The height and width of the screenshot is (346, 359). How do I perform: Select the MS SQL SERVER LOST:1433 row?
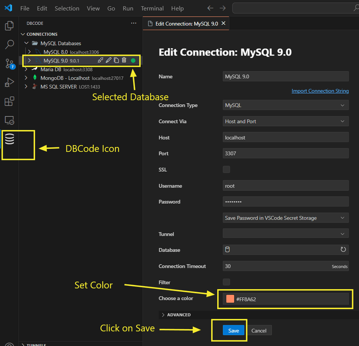[x=81, y=87]
